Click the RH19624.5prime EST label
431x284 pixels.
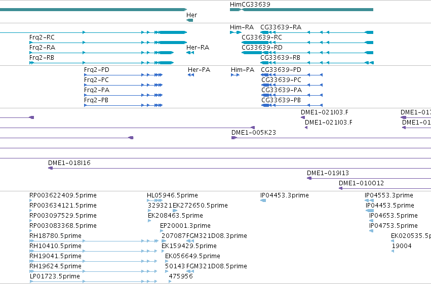point(55,266)
